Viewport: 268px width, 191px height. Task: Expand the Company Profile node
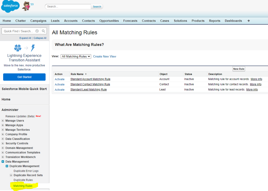coord(3,134)
